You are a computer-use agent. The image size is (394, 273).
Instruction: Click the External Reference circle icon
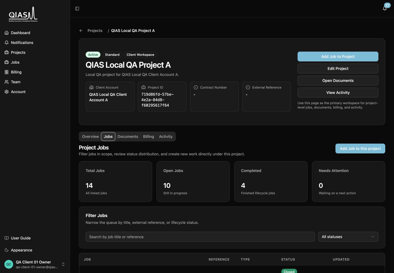[x=248, y=87]
